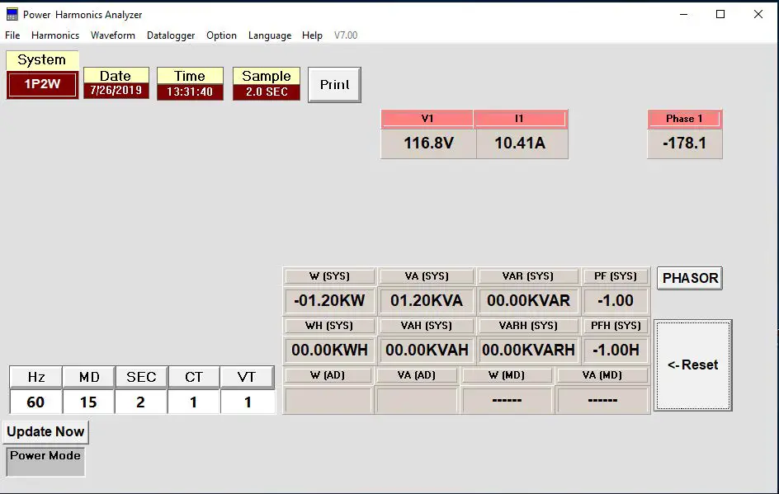
Task: Click the Phase 1 reading -178.1
Action: point(684,142)
